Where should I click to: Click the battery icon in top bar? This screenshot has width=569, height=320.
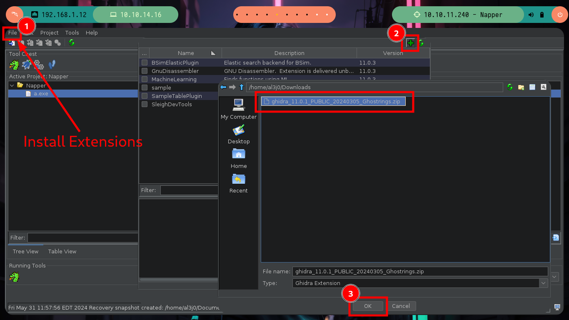pyautogui.click(x=542, y=15)
